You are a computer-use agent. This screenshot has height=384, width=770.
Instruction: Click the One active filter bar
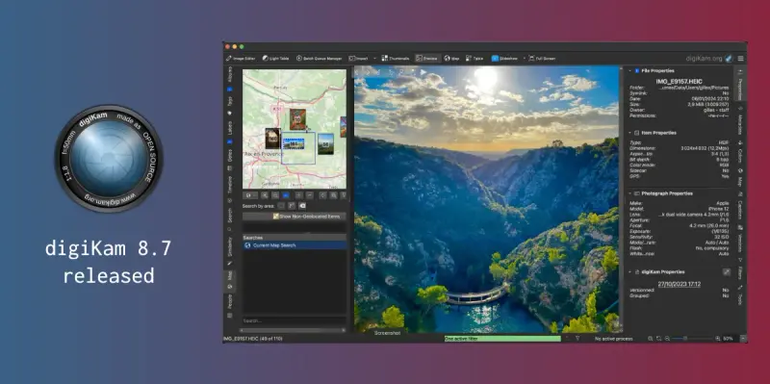[502, 339]
